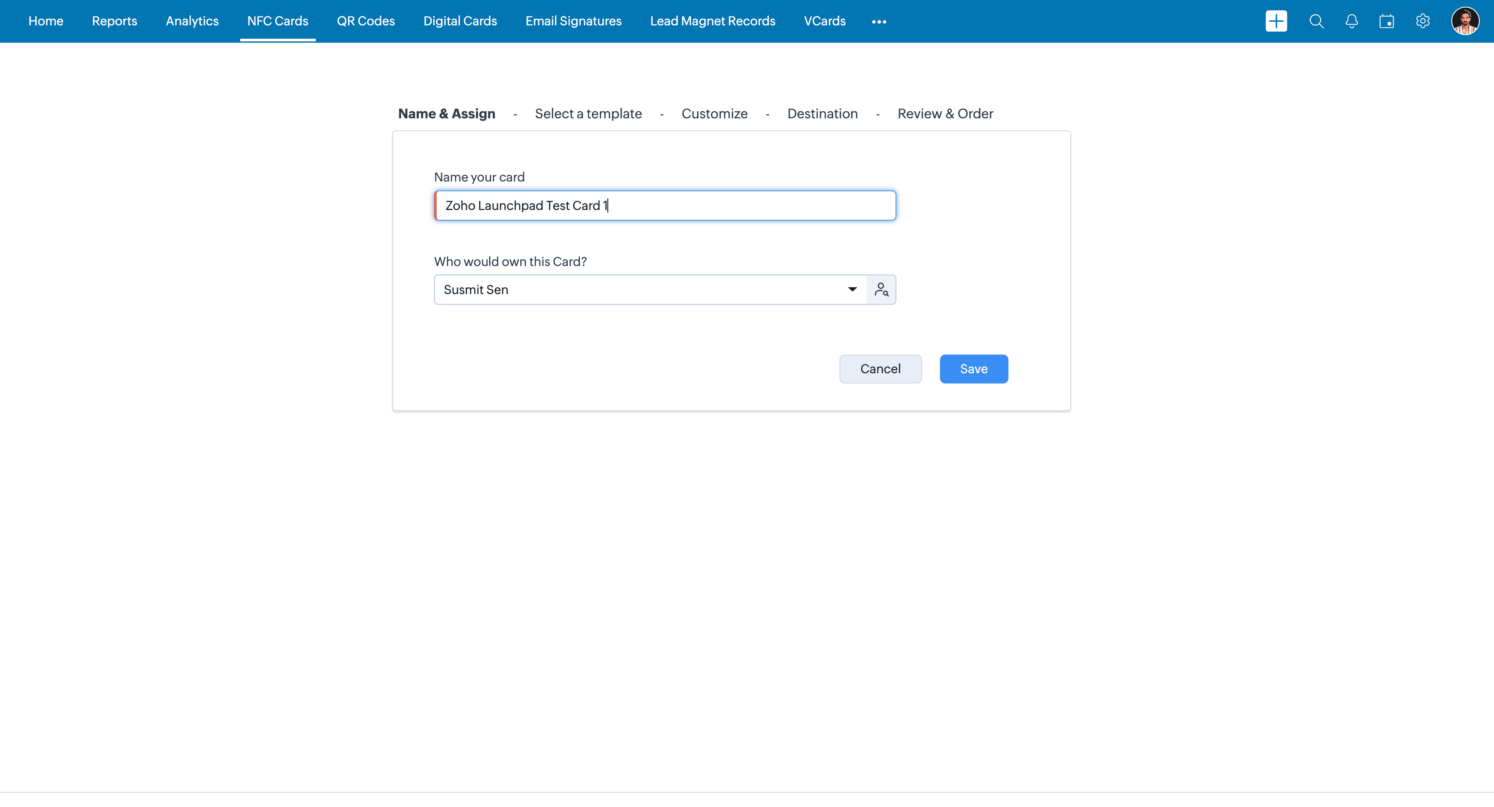The image size is (1494, 807).
Task: Click the plus create-new icon
Action: 1276,21
